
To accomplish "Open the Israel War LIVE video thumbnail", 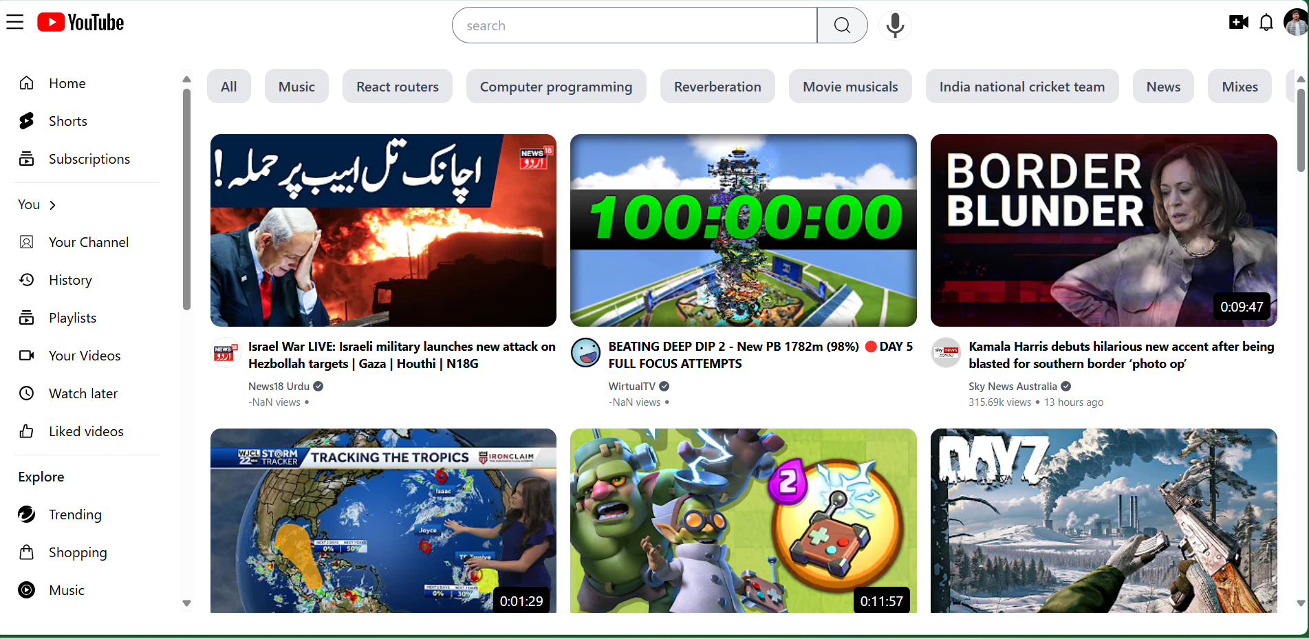I will [x=383, y=230].
